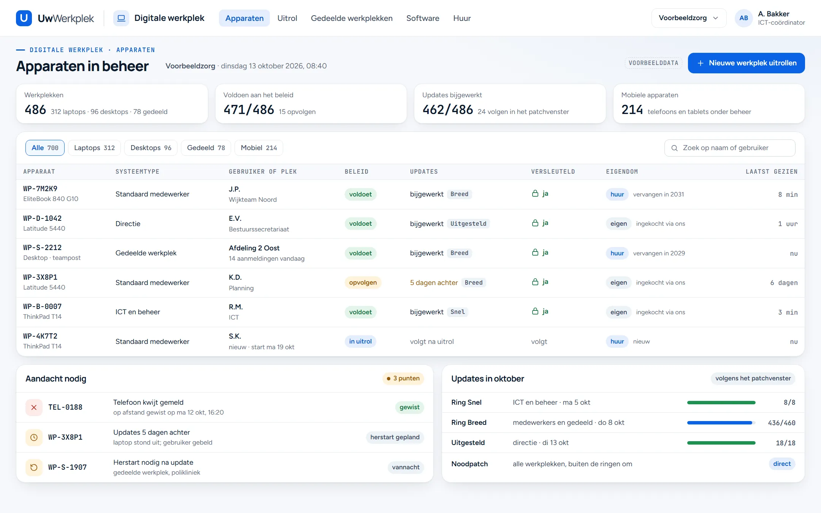Open the Uitrol tab

(287, 18)
